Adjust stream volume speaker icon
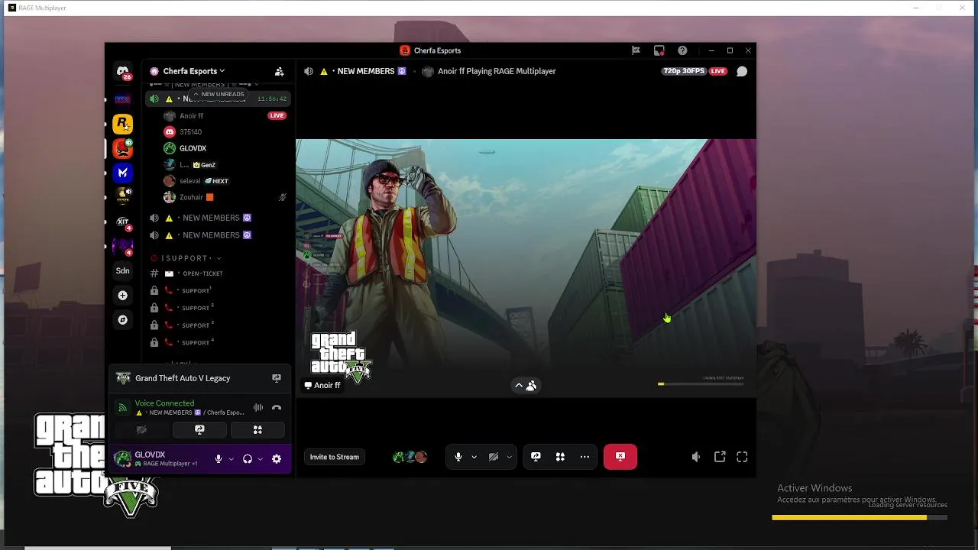This screenshot has height=550, width=978. pyautogui.click(x=696, y=457)
